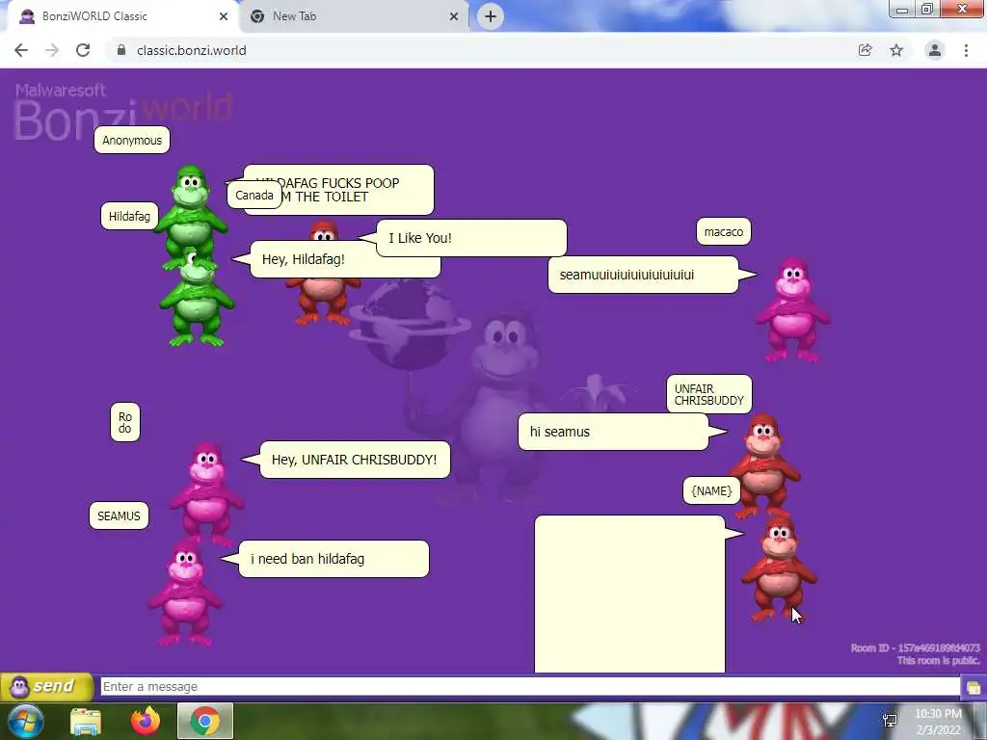Click the taskbar clock showing 10:30 PM
987x740 pixels.
pyautogui.click(x=939, y=722)
